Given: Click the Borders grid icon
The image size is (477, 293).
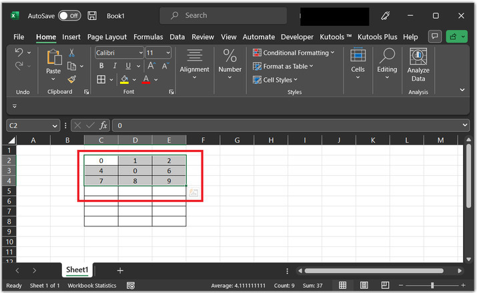Looking at the screenshot, I should point(101,79).
